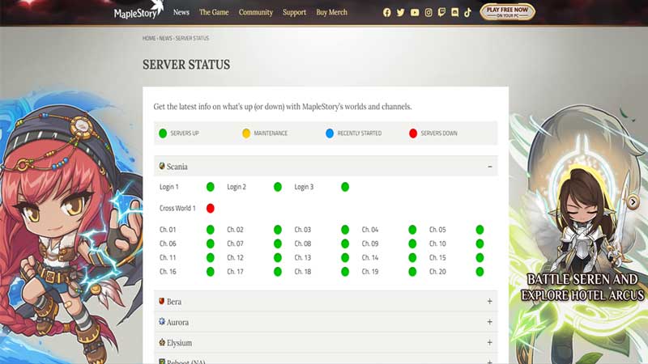Open the MapleStory YouTube icon

click(x=415, y=12)
